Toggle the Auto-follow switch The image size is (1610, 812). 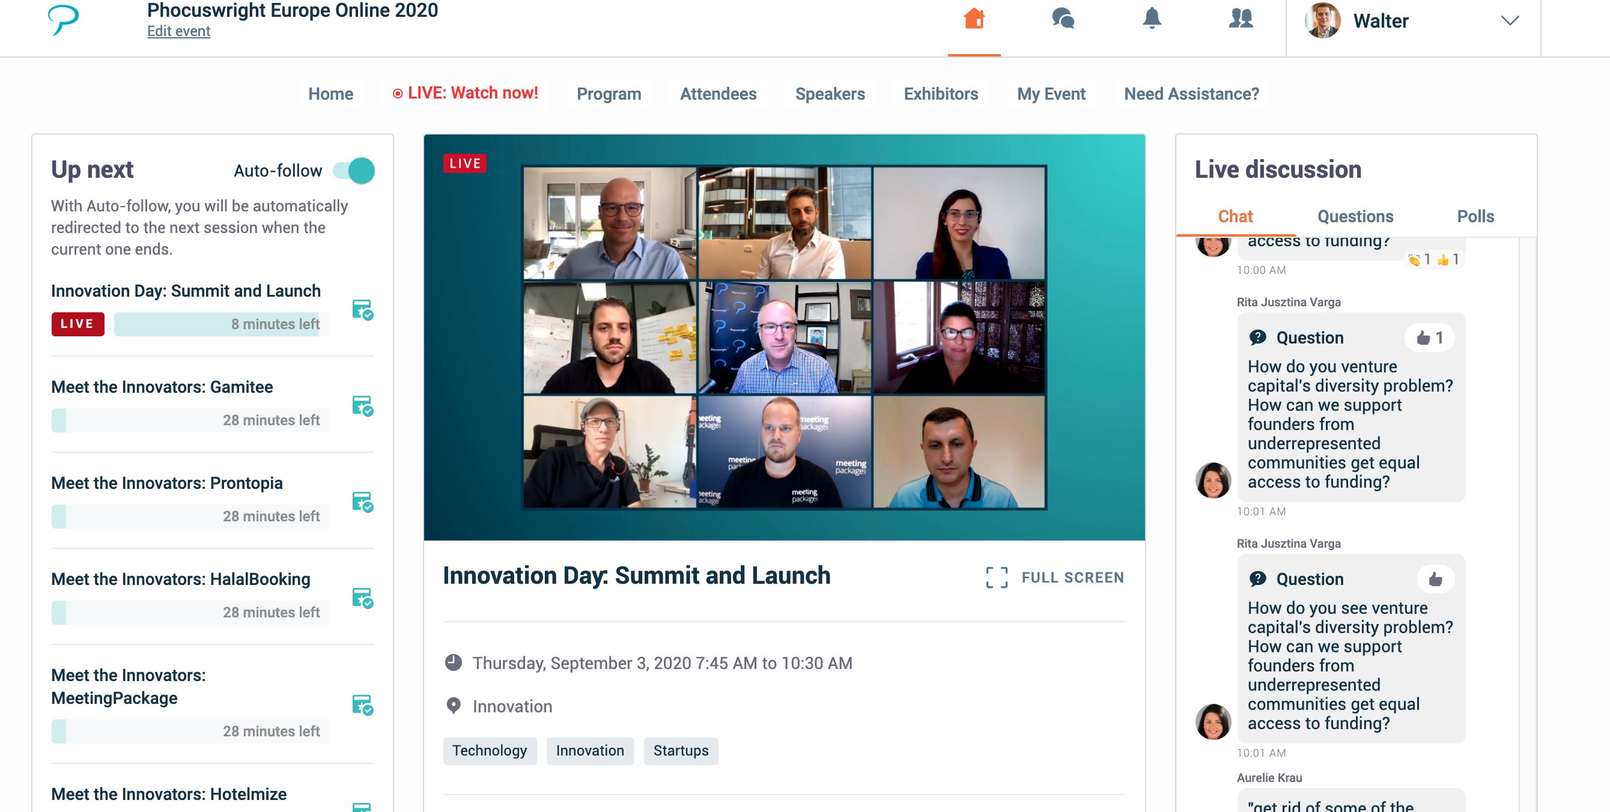[354, 171]
